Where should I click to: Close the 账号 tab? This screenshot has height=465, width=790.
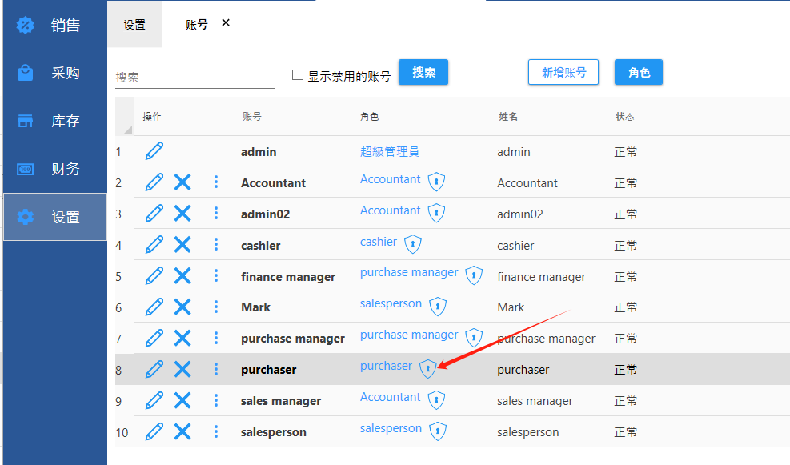(x=226, y=23)
